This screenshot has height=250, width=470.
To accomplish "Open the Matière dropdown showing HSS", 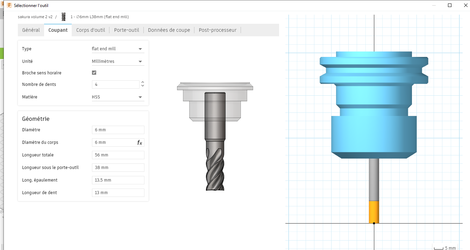I will coord(118,97).
